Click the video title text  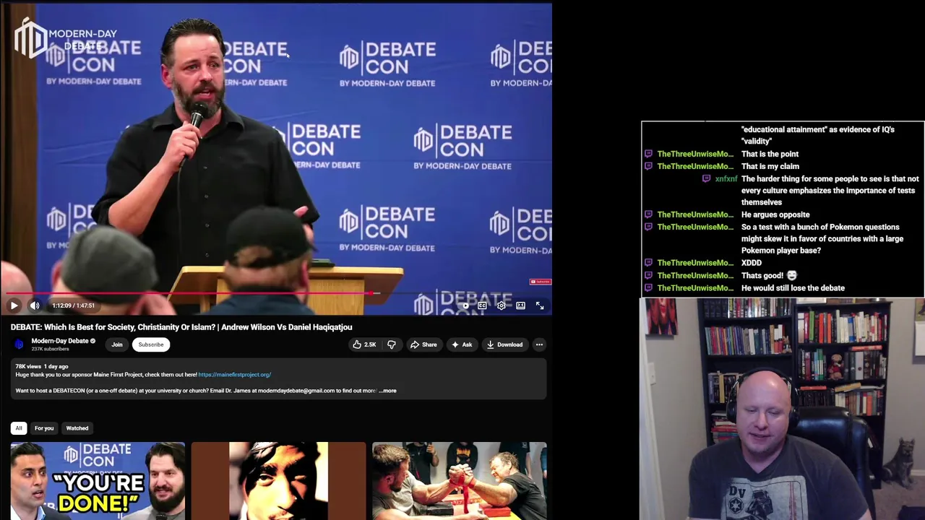click(x=181, y=327)
